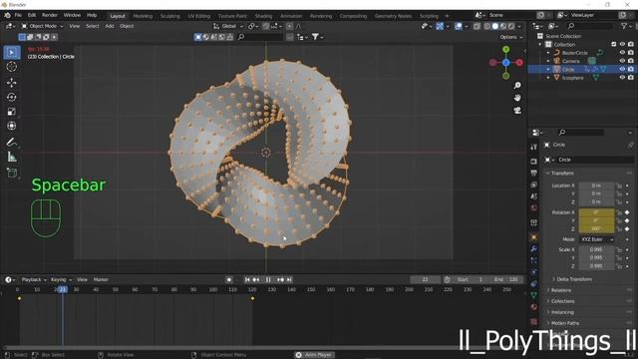The image size is (638, 359).
Task: Open Global transform orientation dropdown
Action: [228, 26]
